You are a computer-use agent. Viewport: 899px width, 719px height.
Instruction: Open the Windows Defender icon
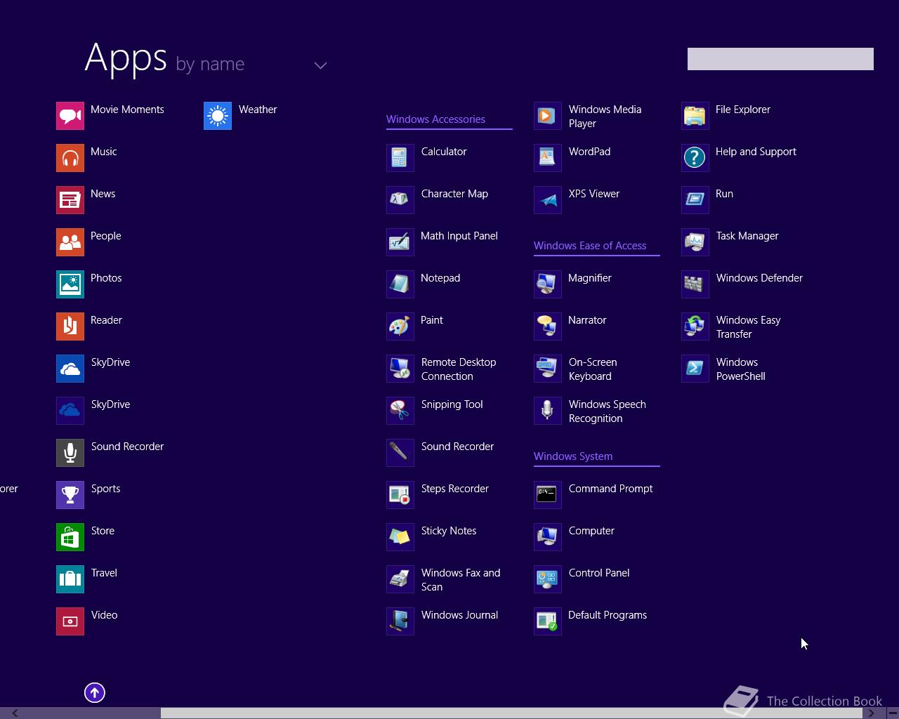click(x=695, y=284)
